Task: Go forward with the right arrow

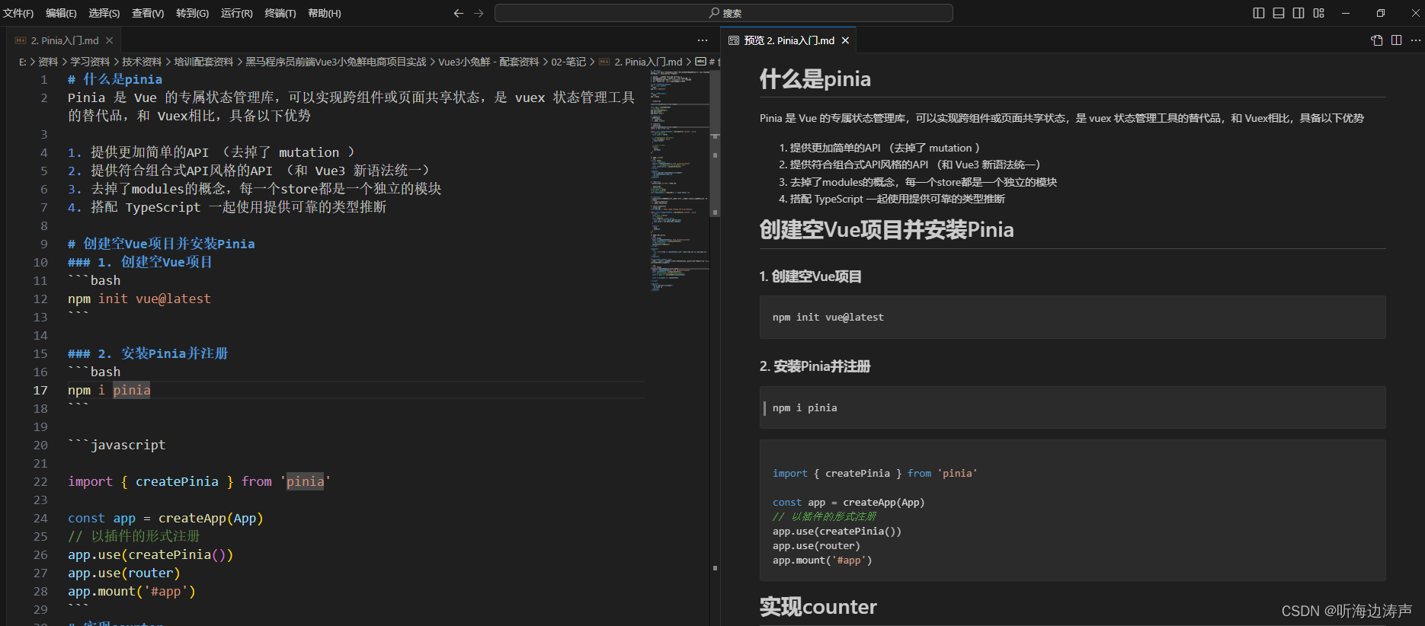Action: point(479,13)
